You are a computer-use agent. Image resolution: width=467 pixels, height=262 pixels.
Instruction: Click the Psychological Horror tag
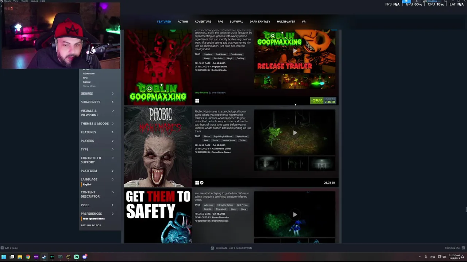[223, 136]
